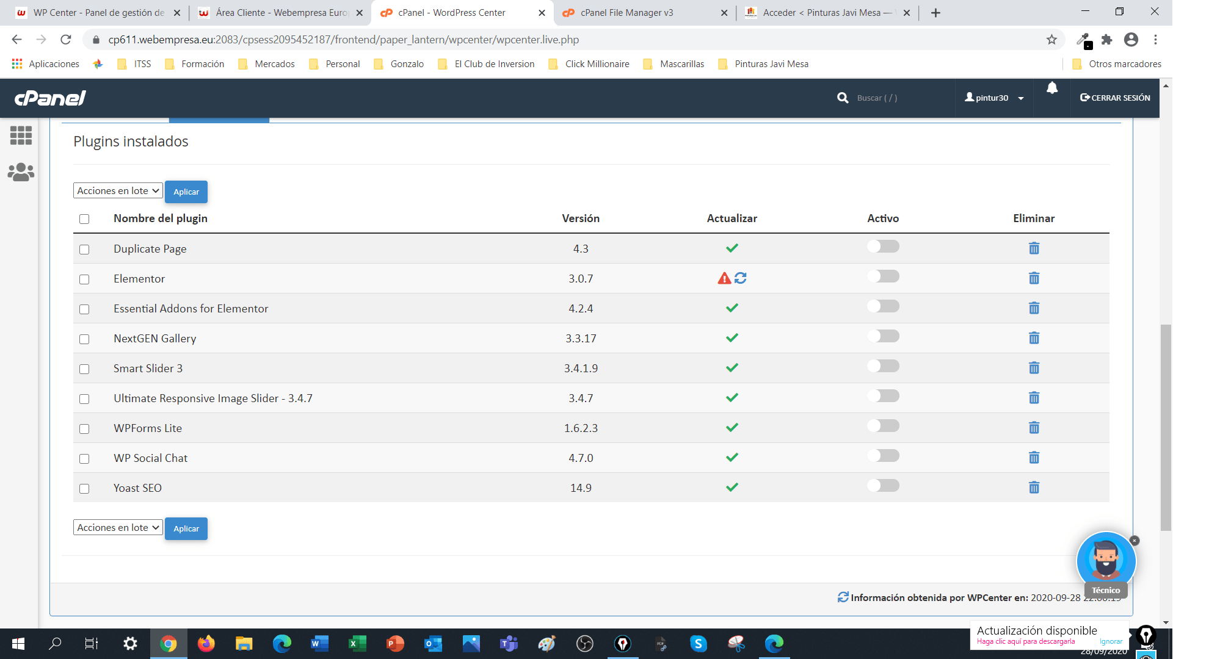Open bottom Acciones en lote dropdown

click(x=118, y=528)
